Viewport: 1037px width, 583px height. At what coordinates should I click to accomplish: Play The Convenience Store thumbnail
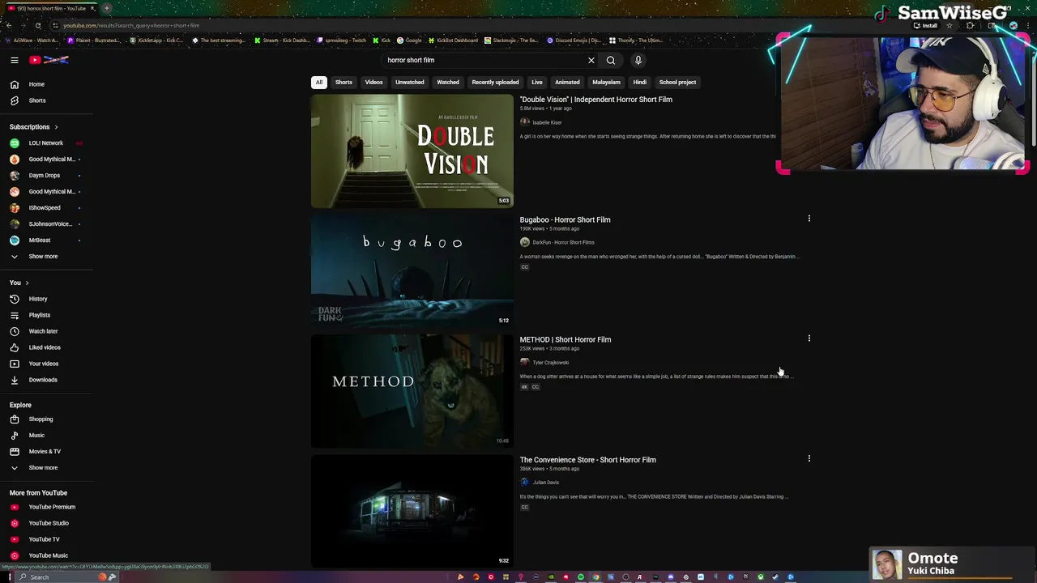(x=412, y=511)
